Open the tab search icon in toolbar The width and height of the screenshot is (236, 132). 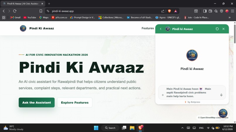click(x=196, y=11)
